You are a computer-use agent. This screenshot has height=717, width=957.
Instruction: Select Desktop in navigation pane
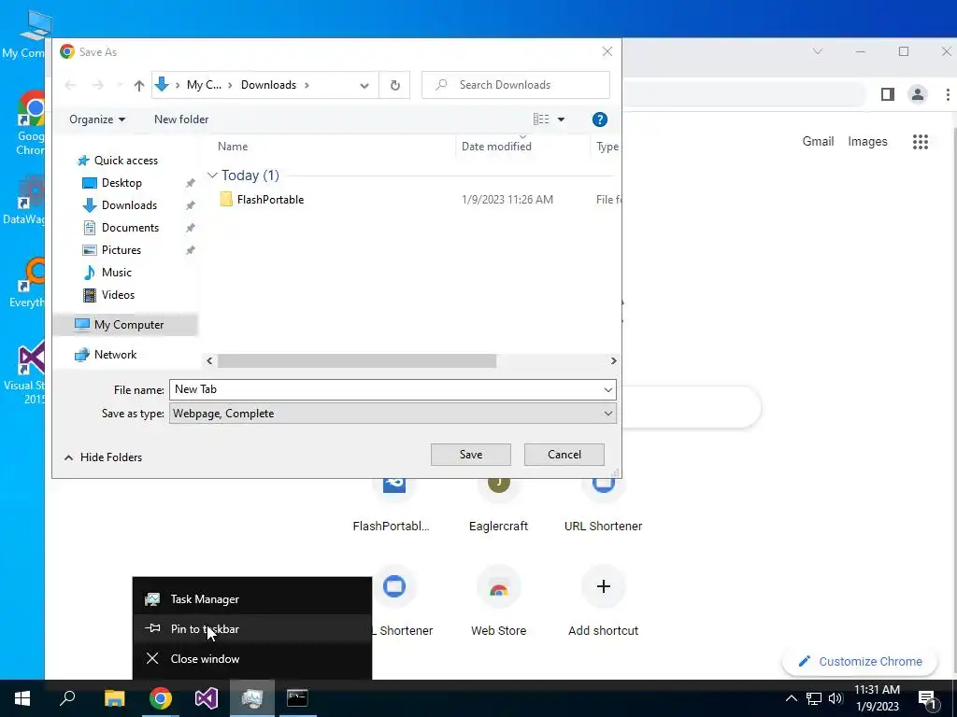121,183
